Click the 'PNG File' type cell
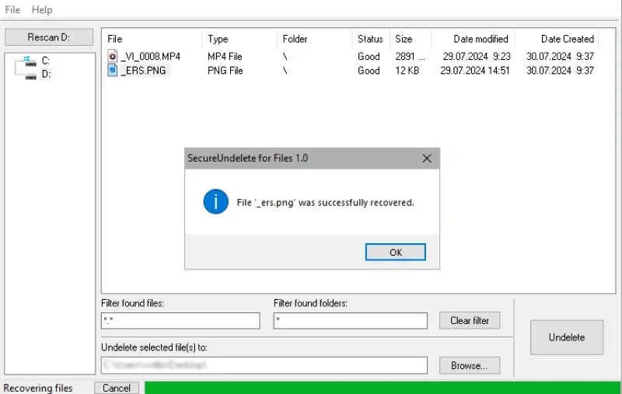 pos(225,71)
